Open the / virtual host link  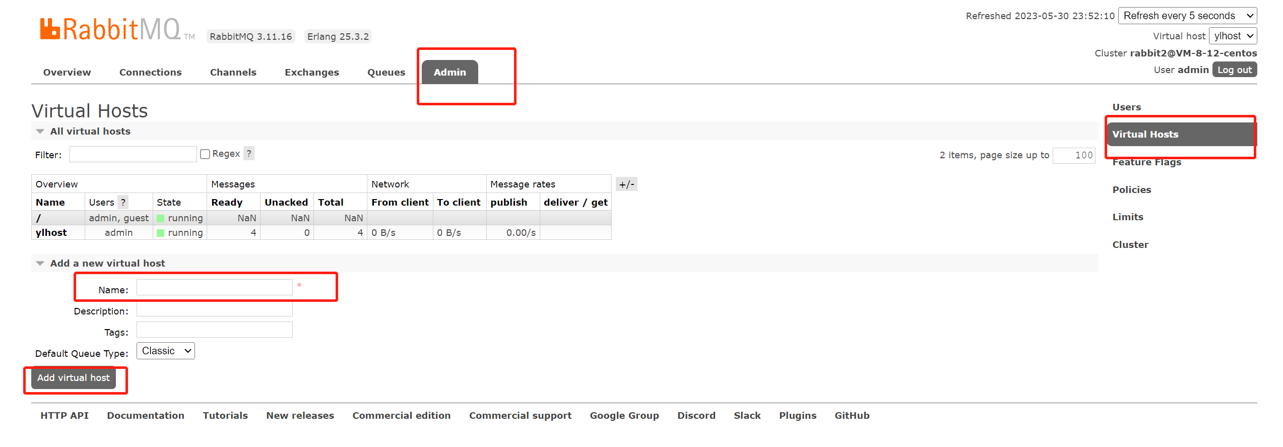[x=38, y=218]
